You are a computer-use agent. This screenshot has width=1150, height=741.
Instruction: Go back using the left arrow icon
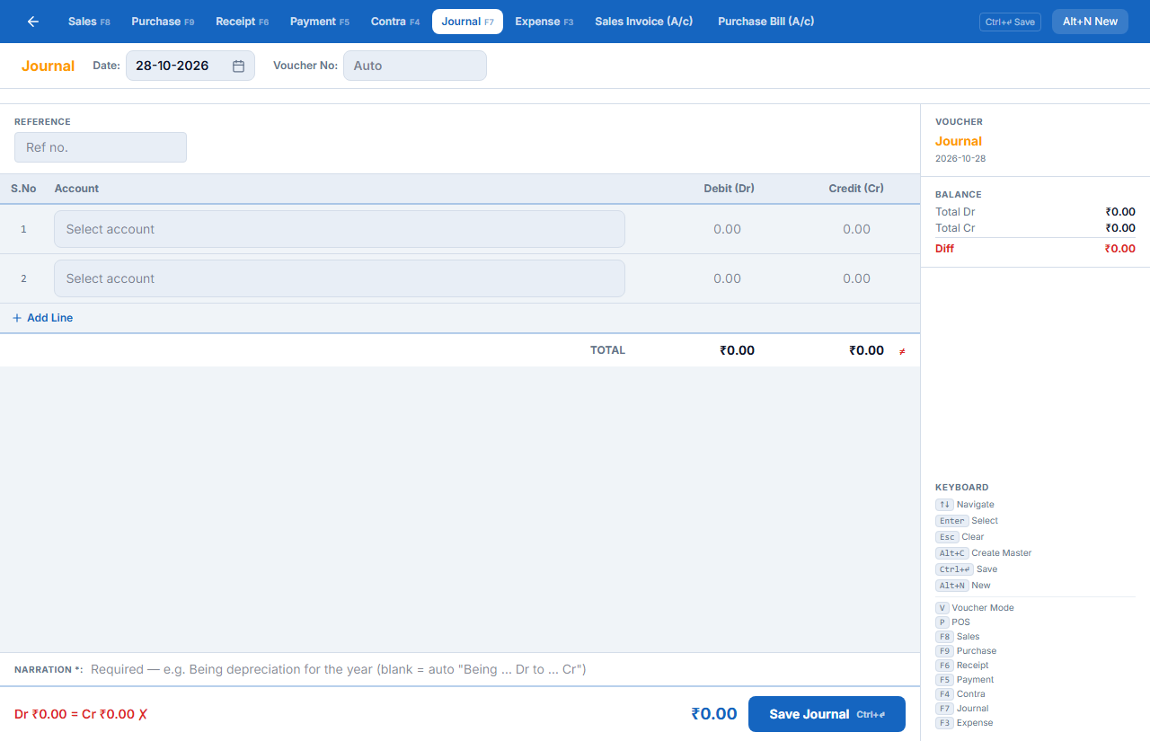pos(33,22)
